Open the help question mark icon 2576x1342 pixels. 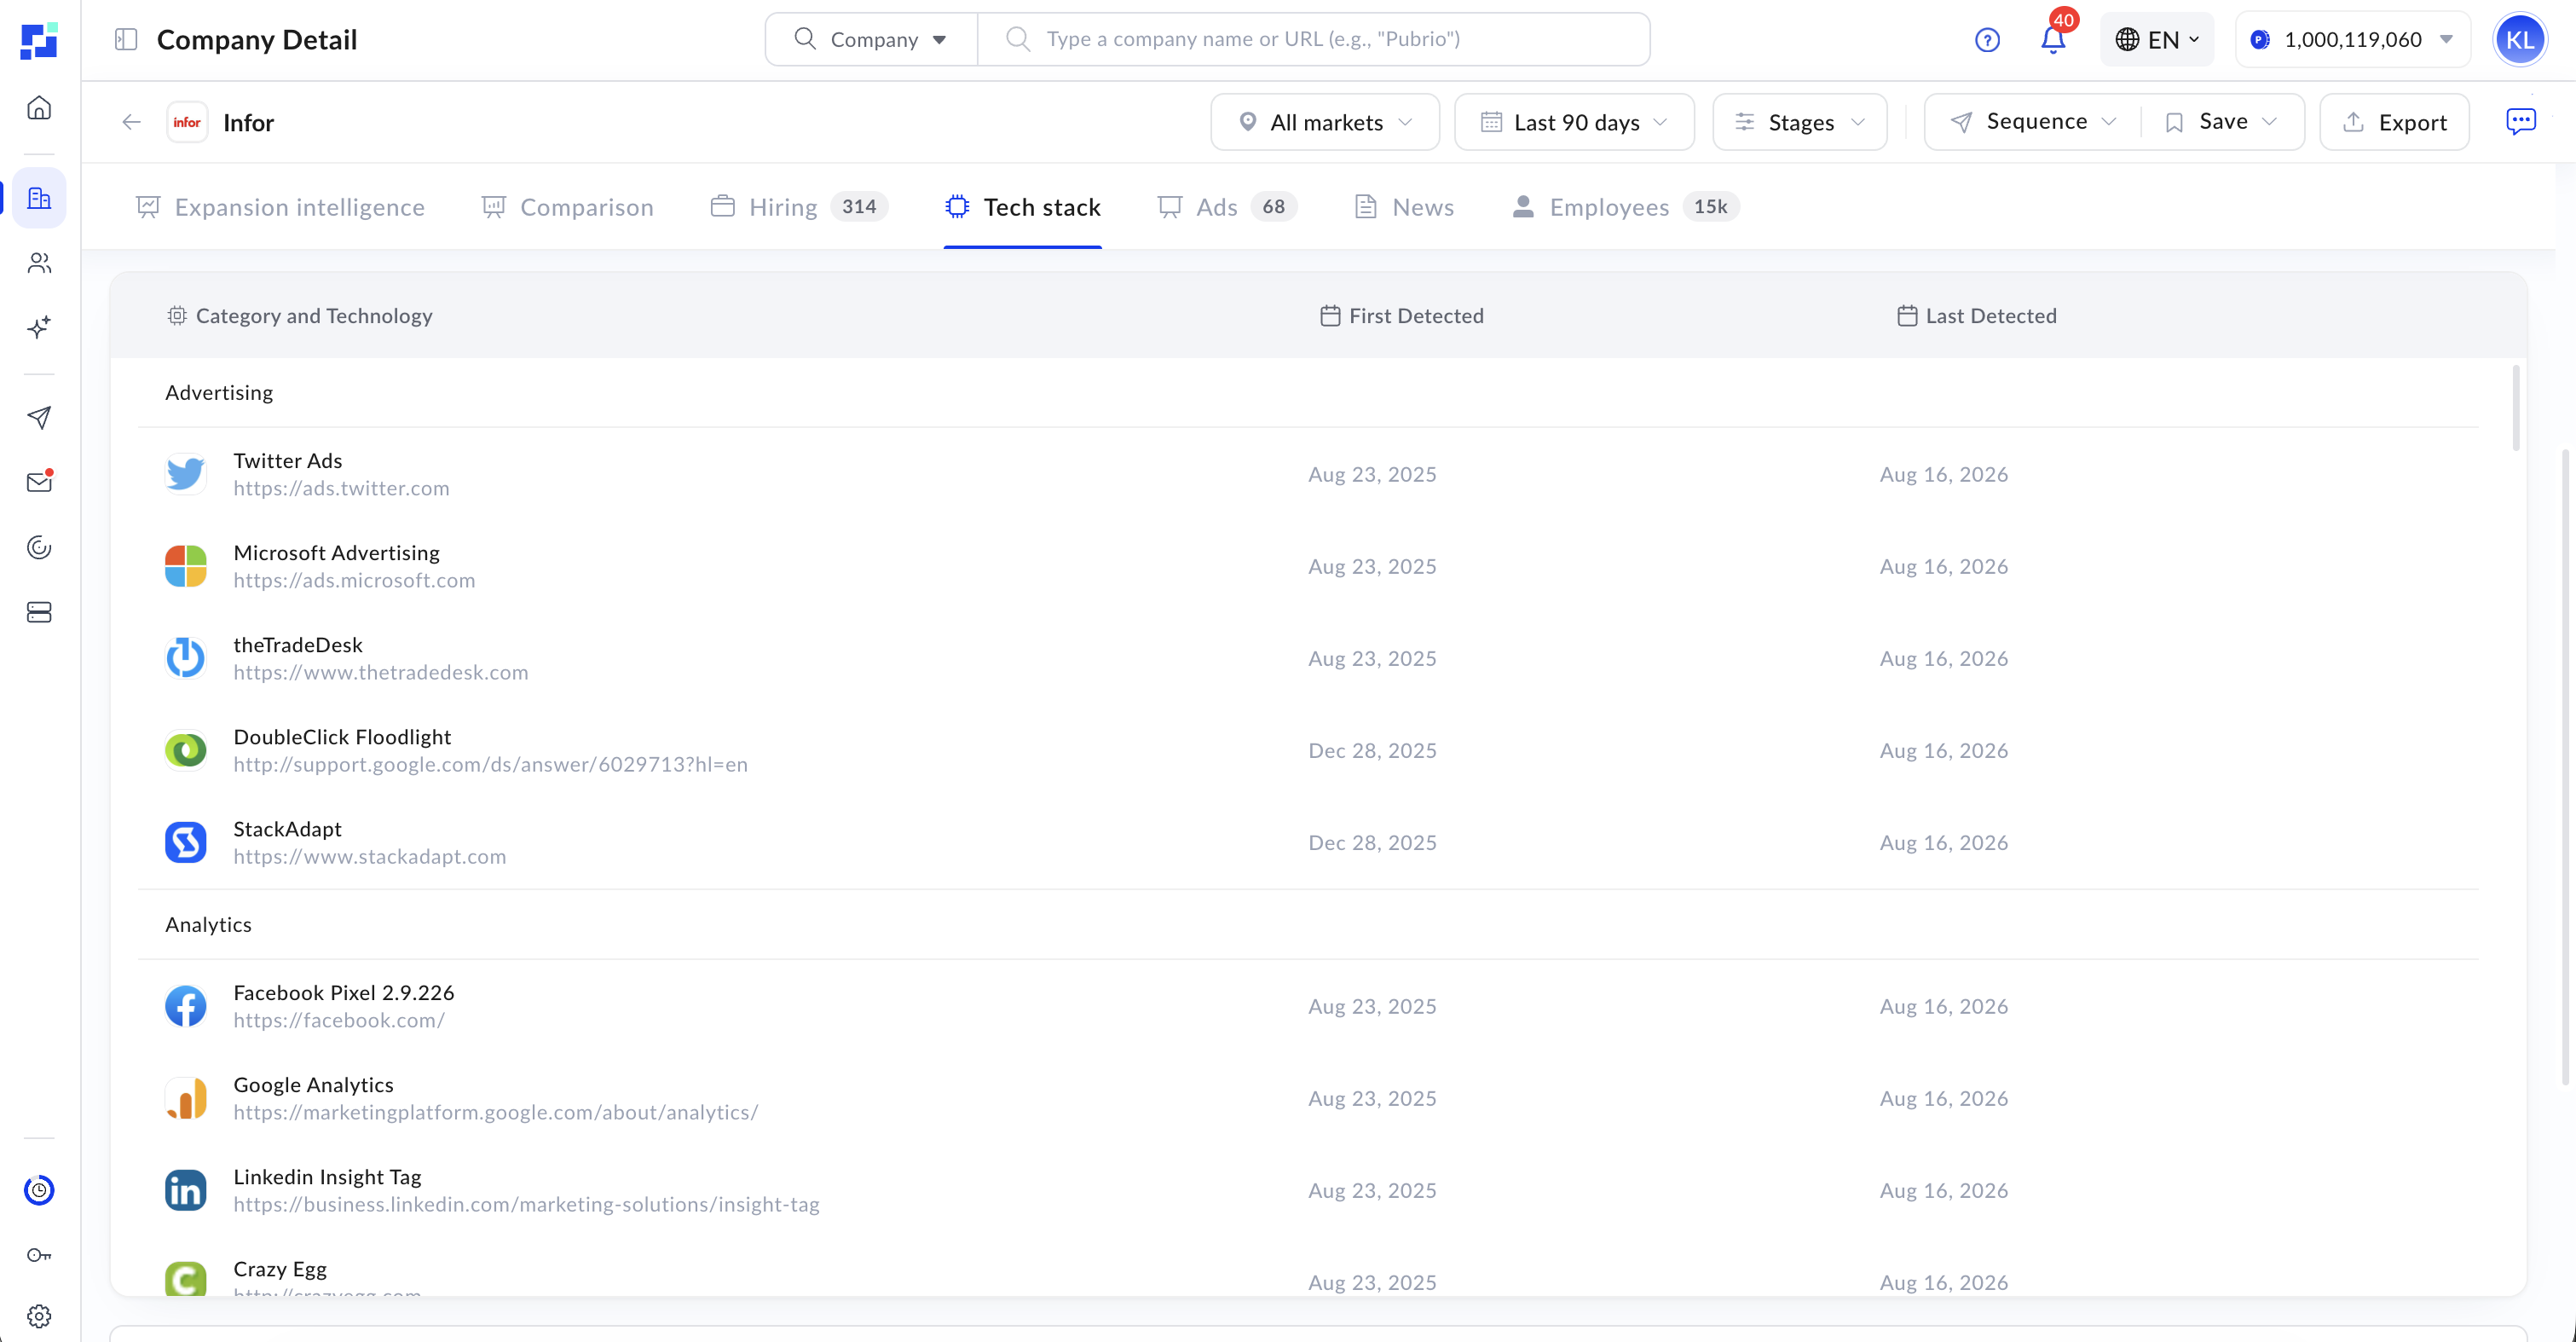tap(1987, 40)
